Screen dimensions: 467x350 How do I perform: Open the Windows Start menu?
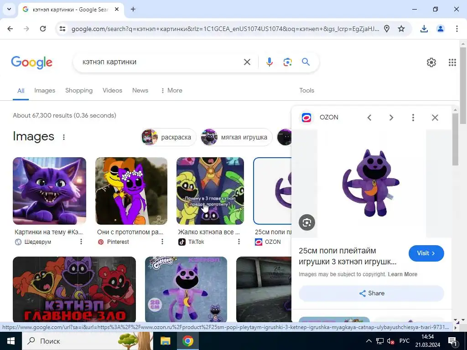pyautogui.click(x=11, y=341)
